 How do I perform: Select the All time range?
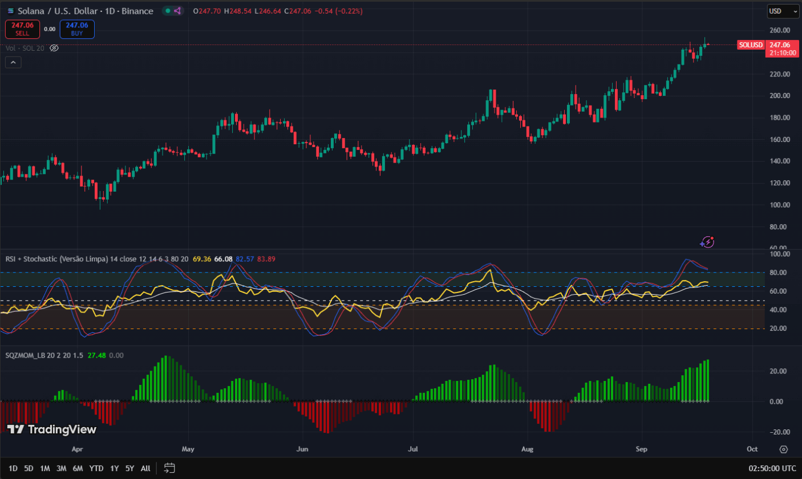click(145, 468)
